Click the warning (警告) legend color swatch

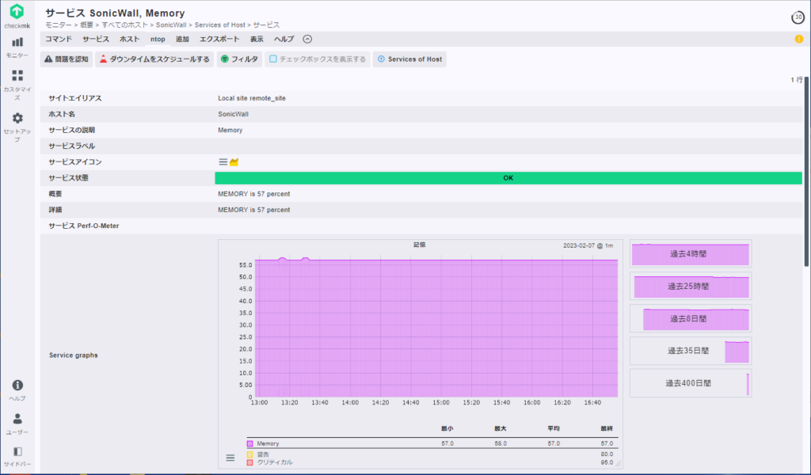tap(249, 455)
